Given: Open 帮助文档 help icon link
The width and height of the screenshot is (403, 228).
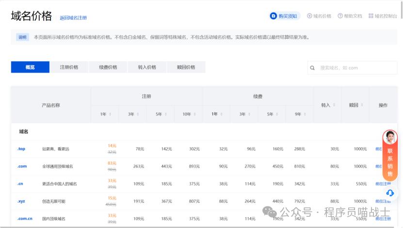Looking at the screenshot, I should point(340,16).
